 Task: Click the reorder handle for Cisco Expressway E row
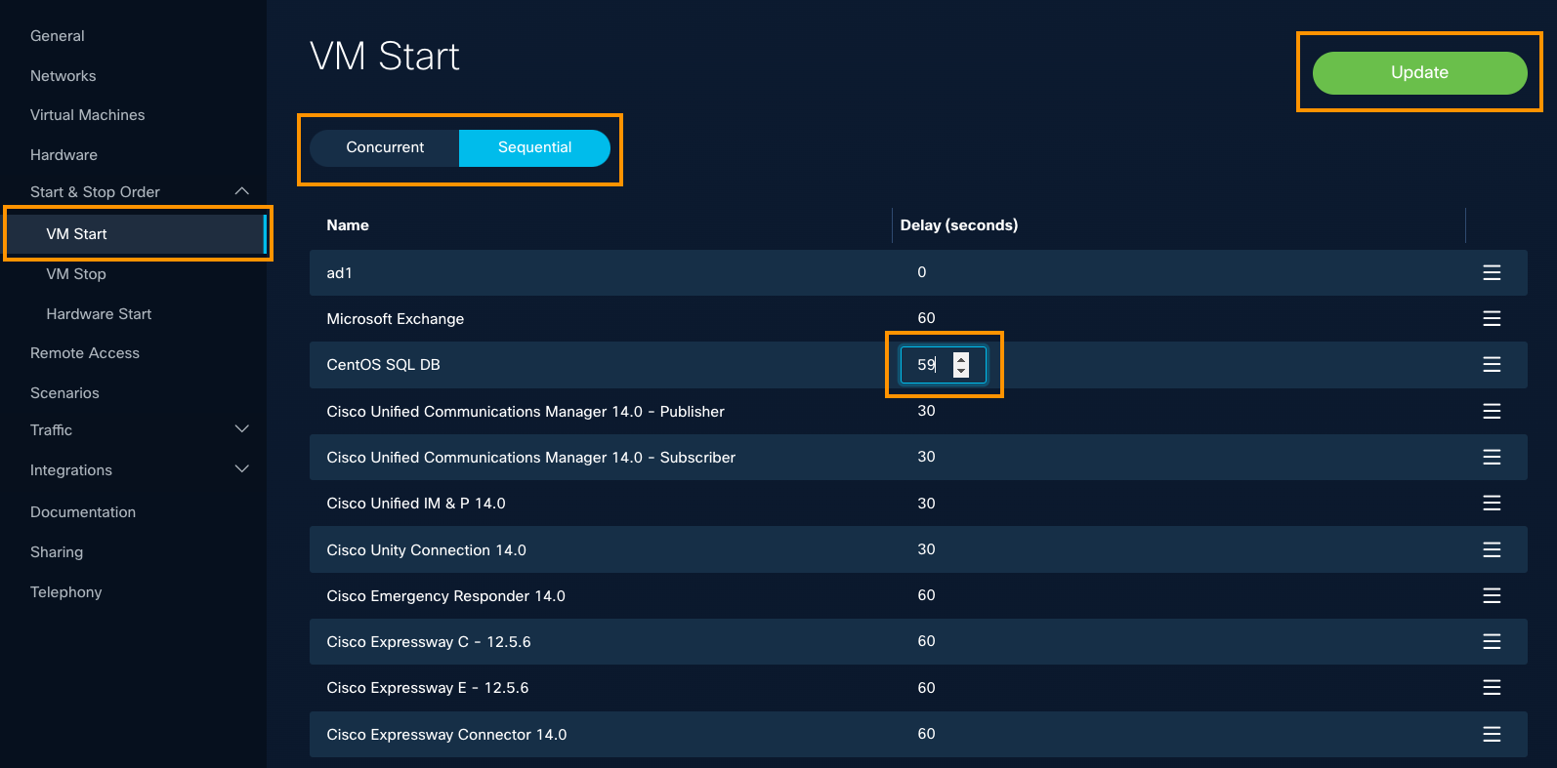click(x=1492, y=687)
